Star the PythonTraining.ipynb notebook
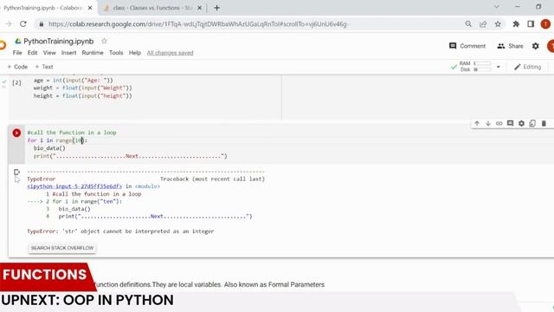Image resolution: width=554 pixels, height=312 pixels. pyautogui.click(x=104, y=41)
